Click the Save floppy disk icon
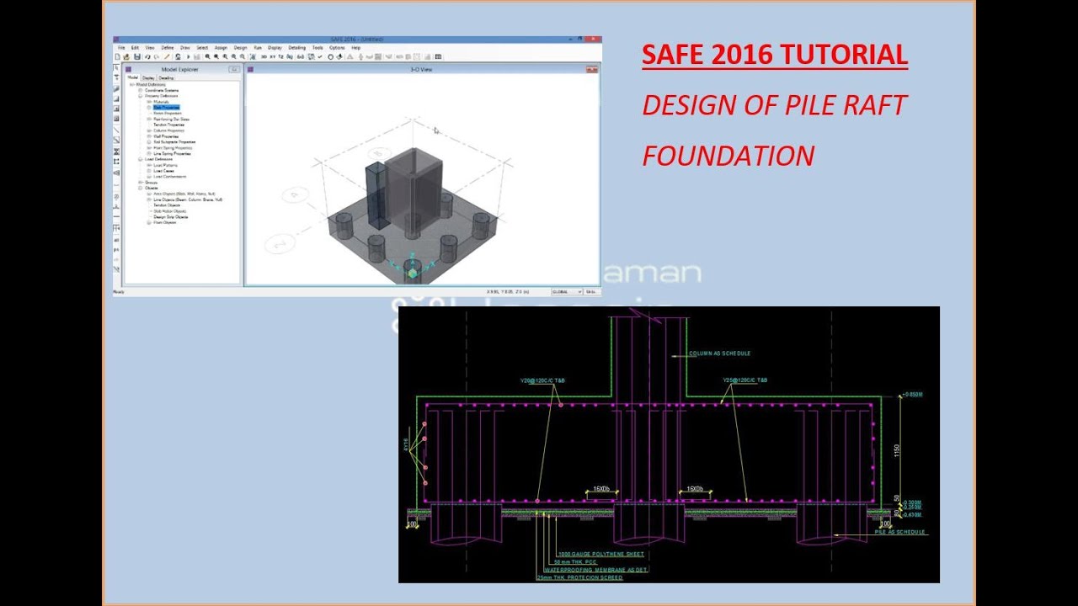1078x606 pixels. pos(137,56)
